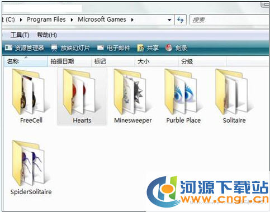Sort by the 大小 column header
Viewport: 270px width, 212px height.
coord(157,61)
